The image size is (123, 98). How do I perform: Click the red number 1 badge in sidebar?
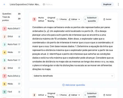pyautogui.click(x=5, y=29)
